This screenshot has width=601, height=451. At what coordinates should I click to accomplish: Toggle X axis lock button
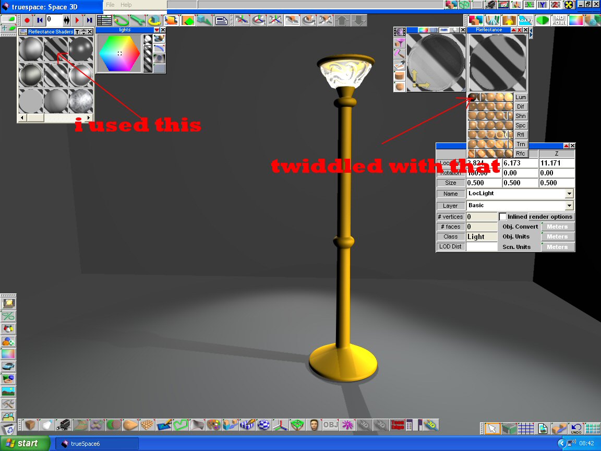530,5
